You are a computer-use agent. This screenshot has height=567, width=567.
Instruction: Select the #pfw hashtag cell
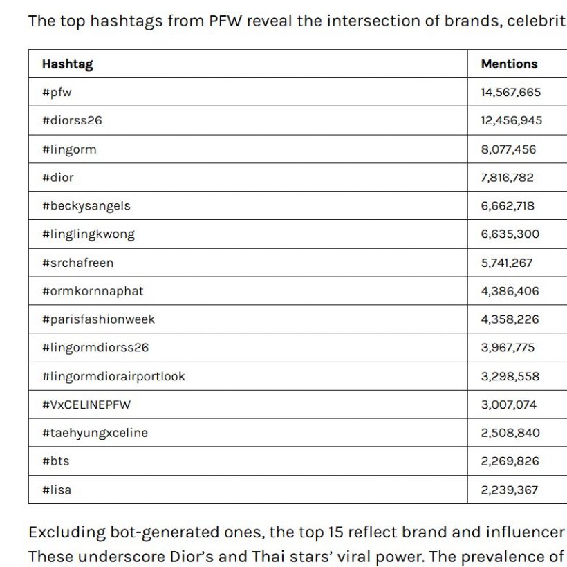point(57,92)
